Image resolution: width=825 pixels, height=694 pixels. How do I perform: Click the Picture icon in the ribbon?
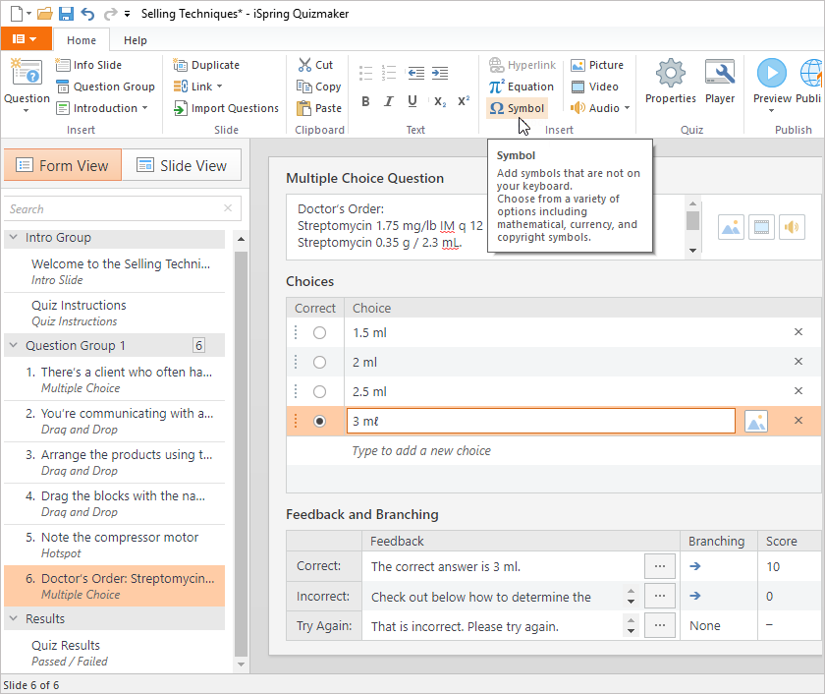coord(597,65)
